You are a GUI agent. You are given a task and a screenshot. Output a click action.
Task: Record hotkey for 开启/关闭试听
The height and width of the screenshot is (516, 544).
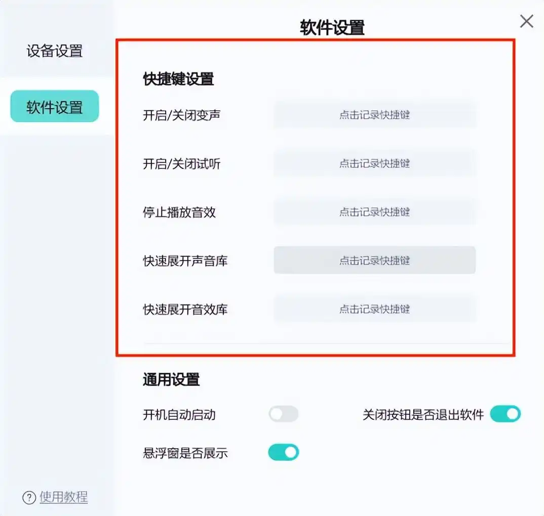click(375, 163)
